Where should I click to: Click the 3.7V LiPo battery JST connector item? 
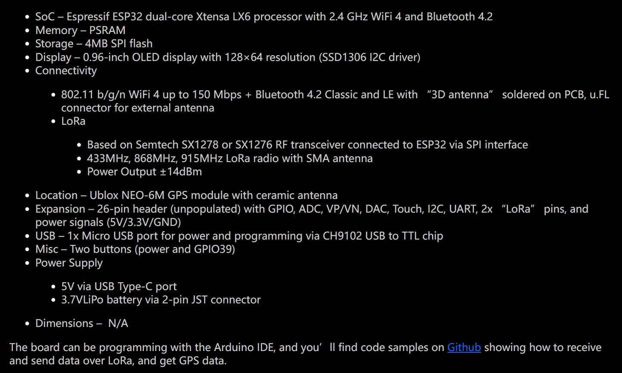click(161, 300)
